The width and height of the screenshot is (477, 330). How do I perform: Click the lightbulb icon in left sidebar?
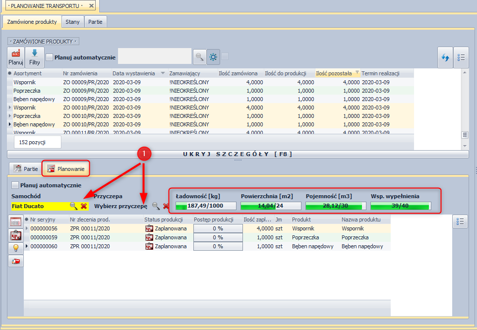[x=15, y=248]
